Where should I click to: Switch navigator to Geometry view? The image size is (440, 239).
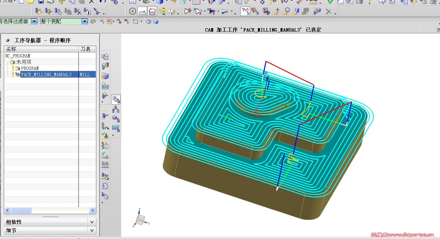click(116, 119)
